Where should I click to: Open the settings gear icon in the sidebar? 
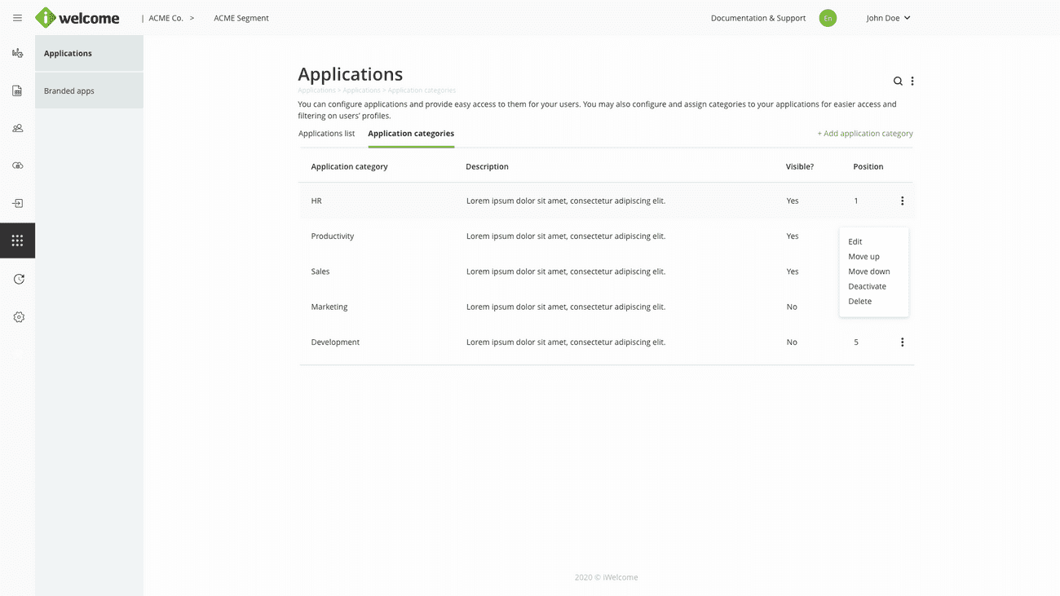tap(19, 317)
